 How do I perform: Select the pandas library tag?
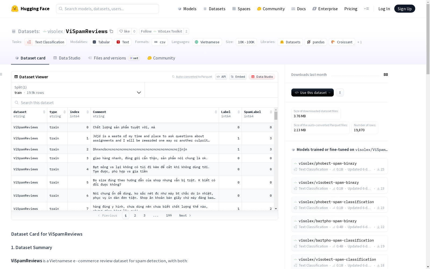(316, 42)
